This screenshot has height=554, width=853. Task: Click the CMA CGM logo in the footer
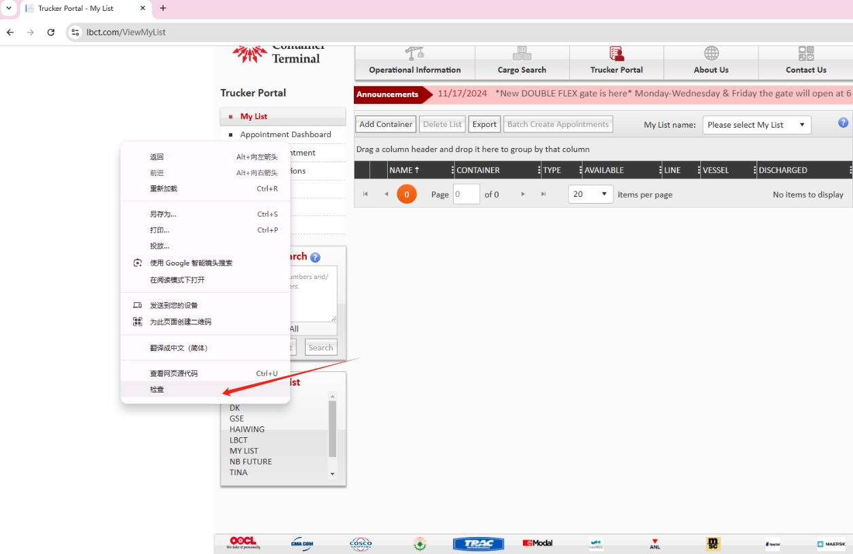[302, 543]
